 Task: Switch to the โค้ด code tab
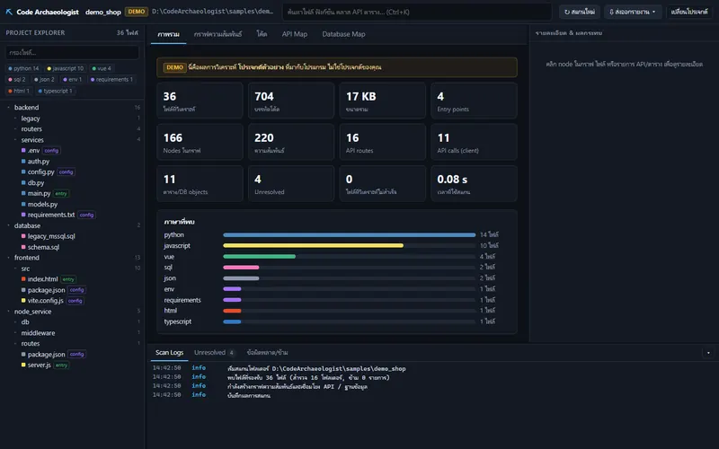[x=262, y=34]
